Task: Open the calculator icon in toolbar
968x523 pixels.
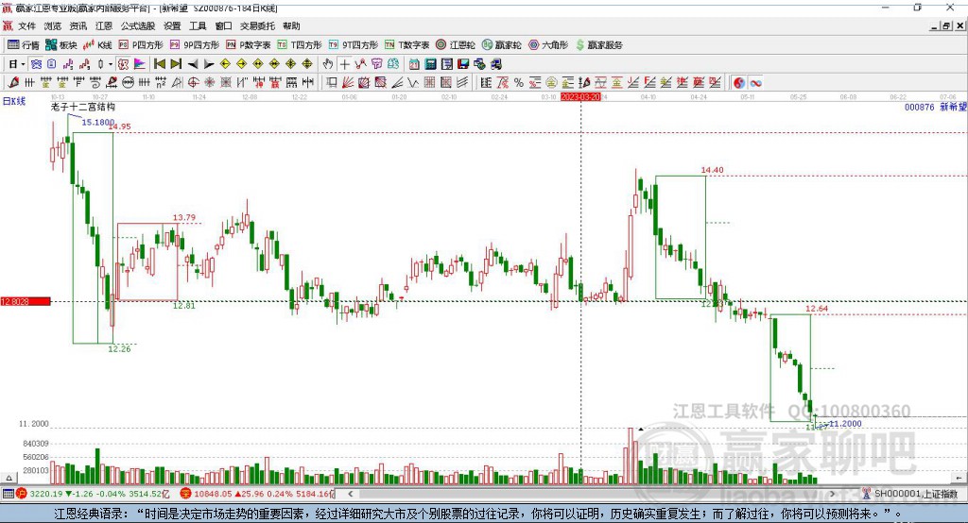Action: 430,64
